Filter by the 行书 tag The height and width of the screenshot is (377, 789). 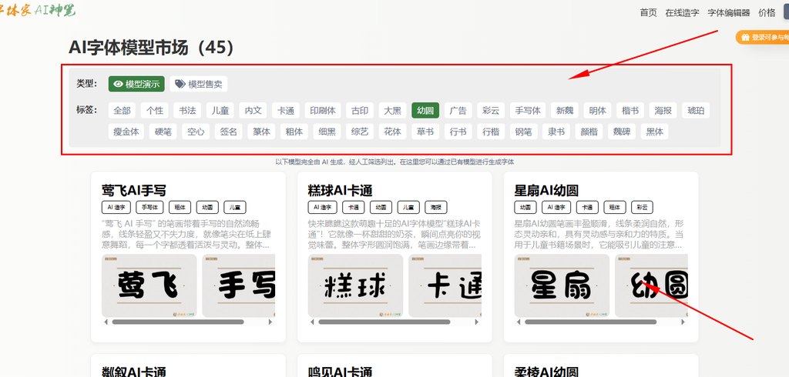458,132
